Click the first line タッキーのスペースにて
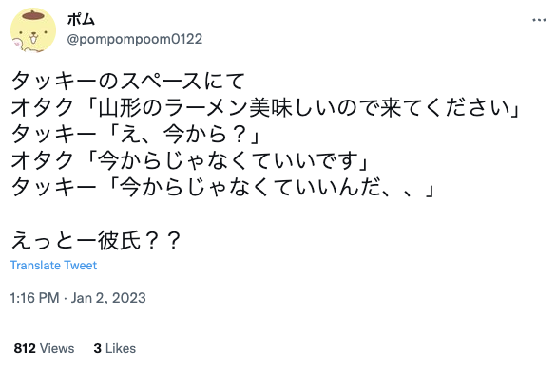The width and height of the screenshot is (556, 369). (x=128, y=81)
